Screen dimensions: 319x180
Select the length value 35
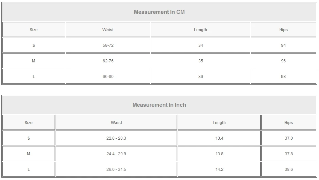tap(200, 61)
